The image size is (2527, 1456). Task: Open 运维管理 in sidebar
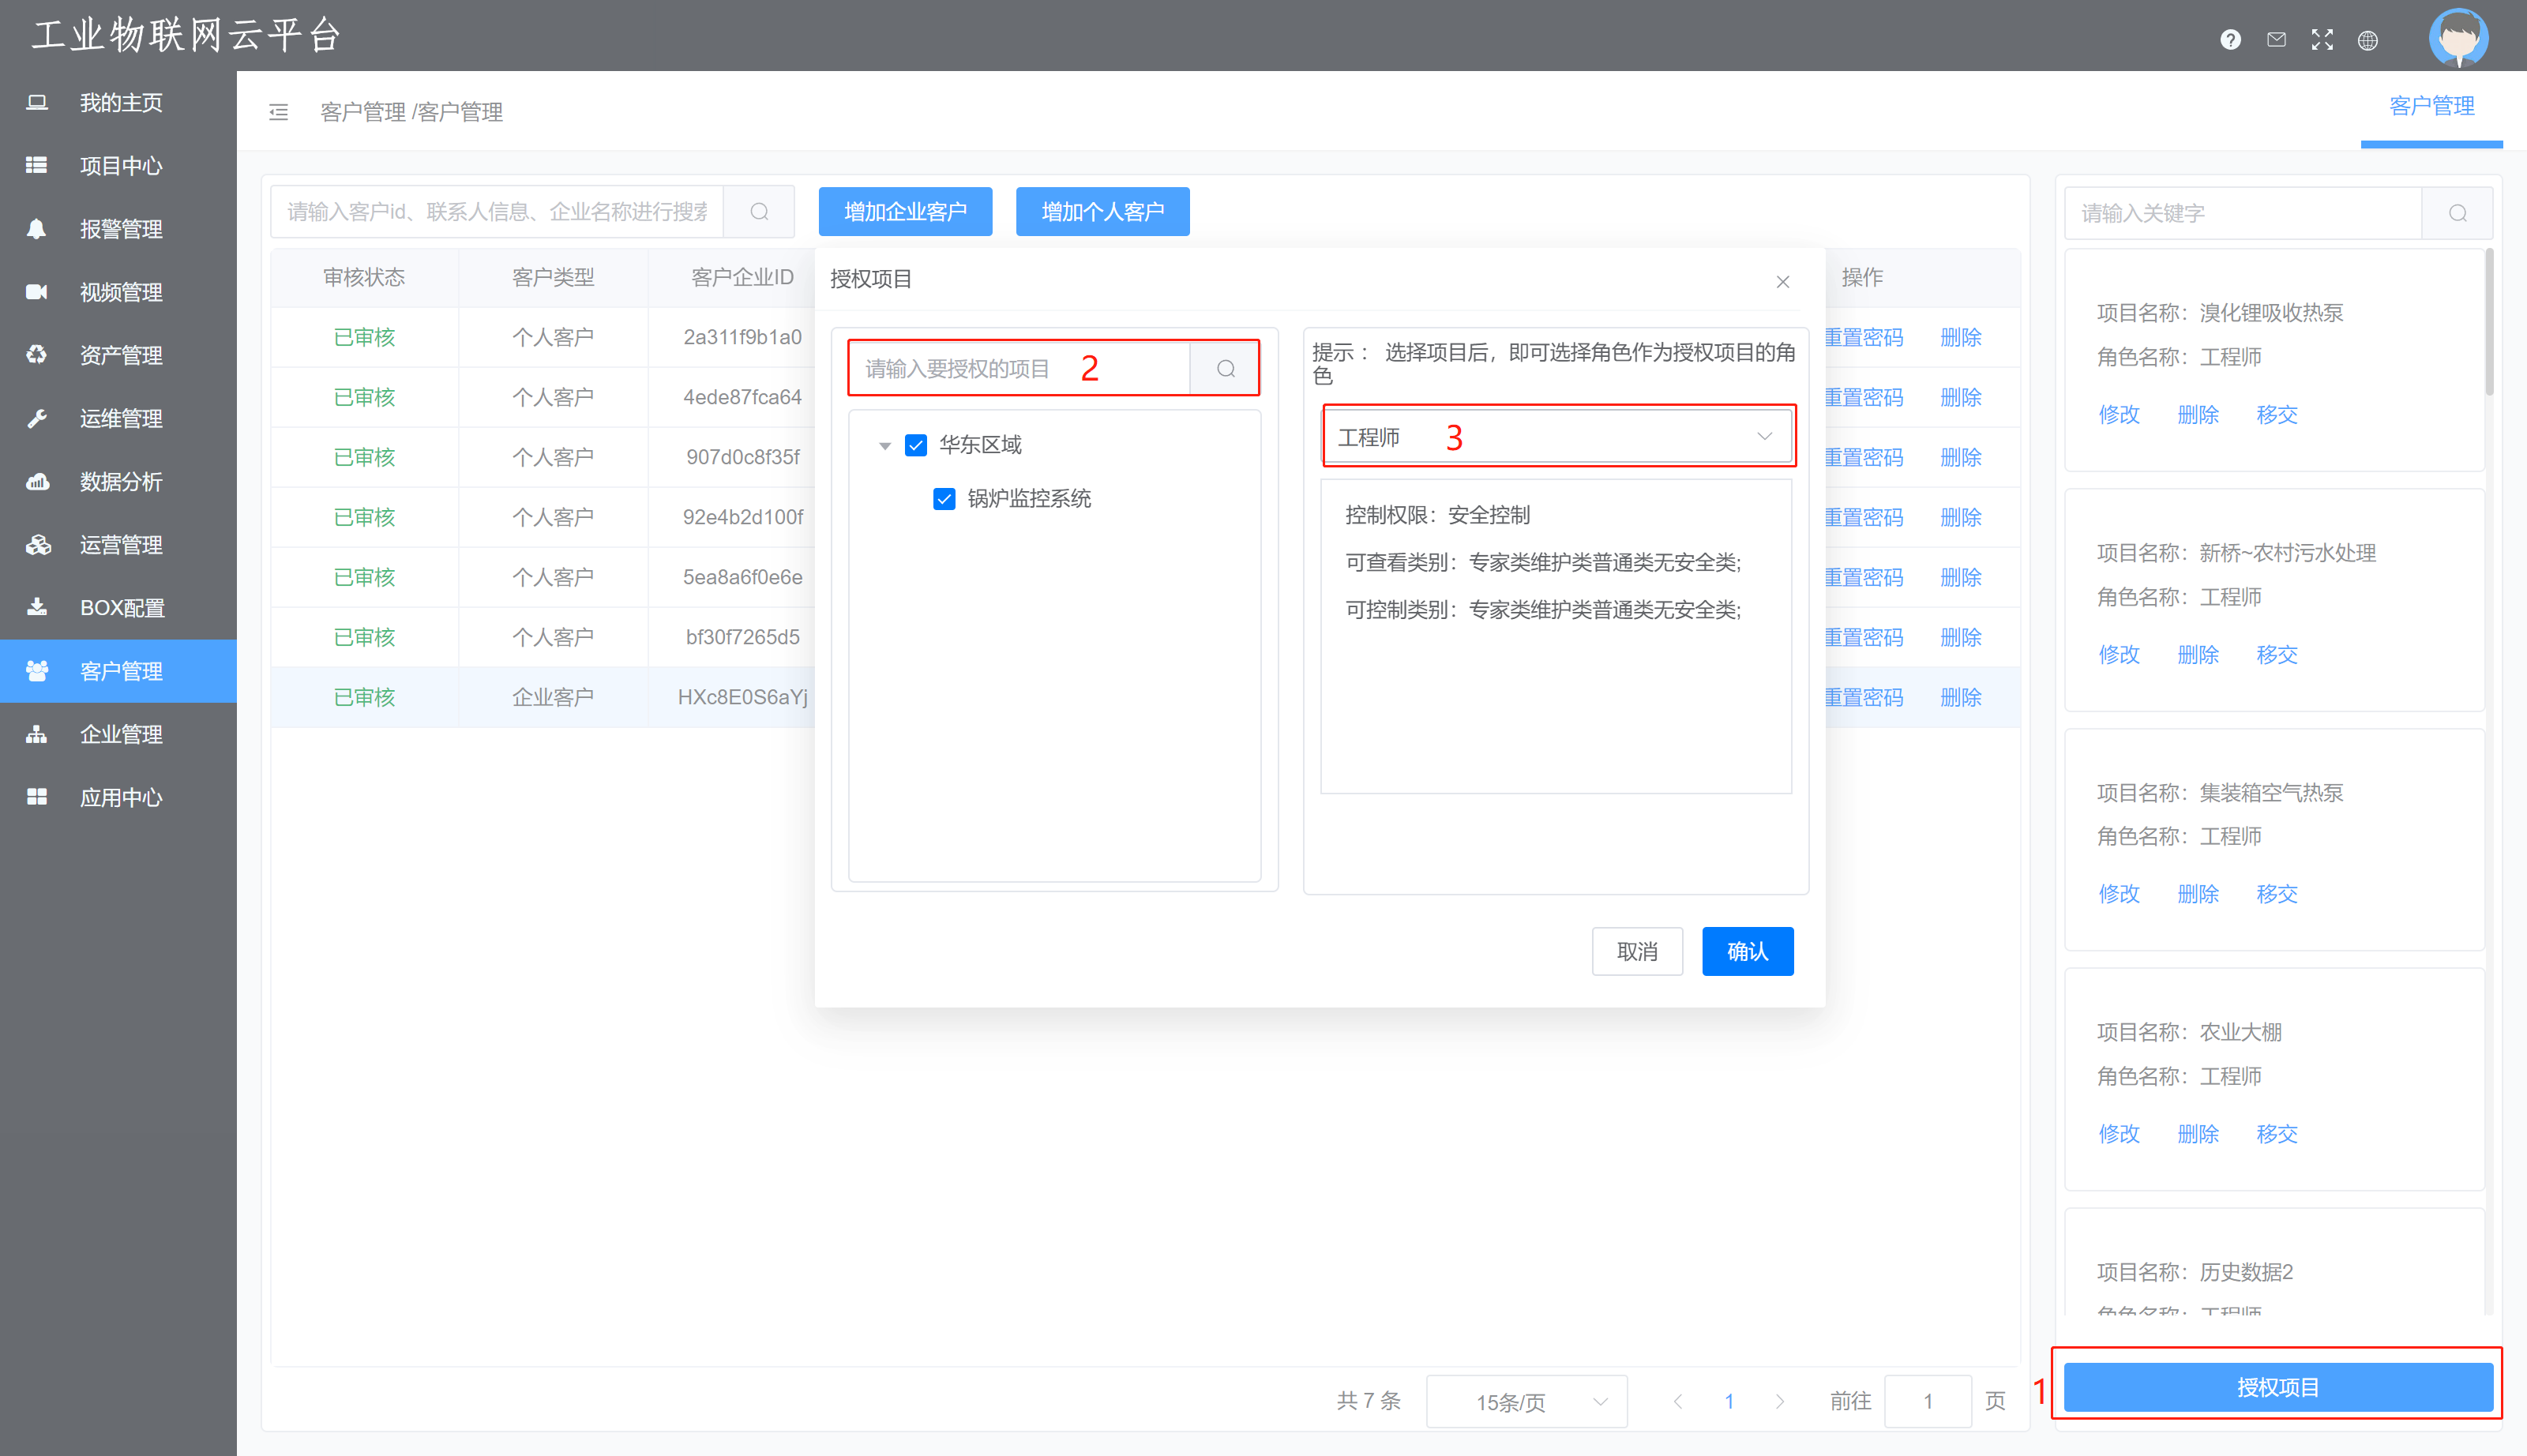pyautogui.click(x=119, y=418)
